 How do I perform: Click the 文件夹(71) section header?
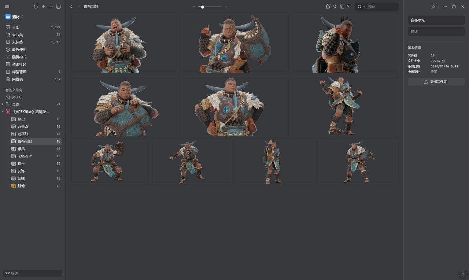13,97
